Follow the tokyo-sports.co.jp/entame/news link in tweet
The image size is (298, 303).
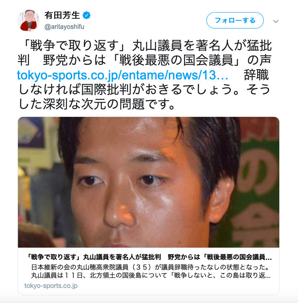pos(123,75)
